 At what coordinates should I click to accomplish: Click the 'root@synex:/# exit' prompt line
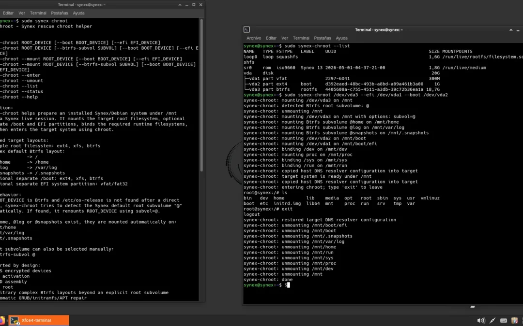[x=268, y=209]
